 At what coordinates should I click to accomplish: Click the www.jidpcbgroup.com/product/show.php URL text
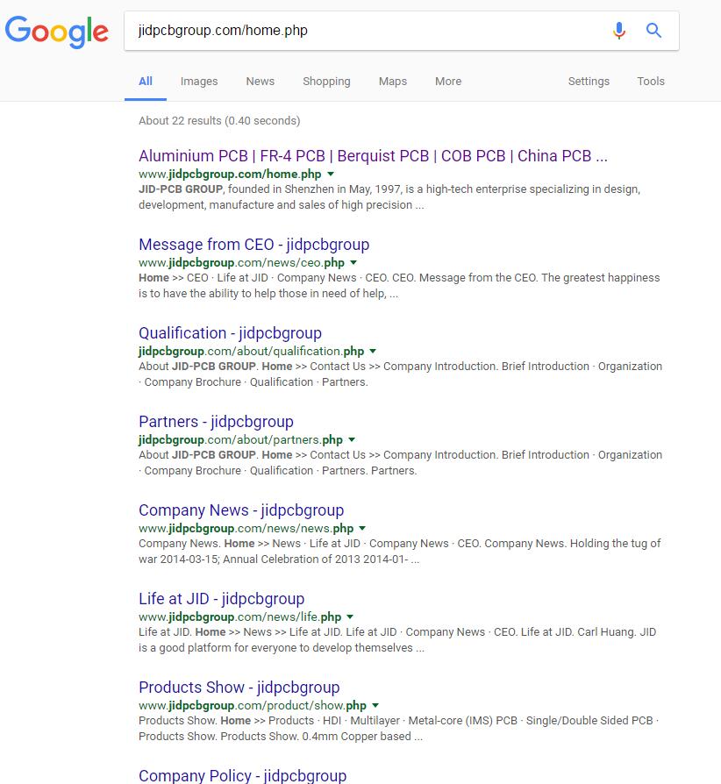tap(253, 705)
